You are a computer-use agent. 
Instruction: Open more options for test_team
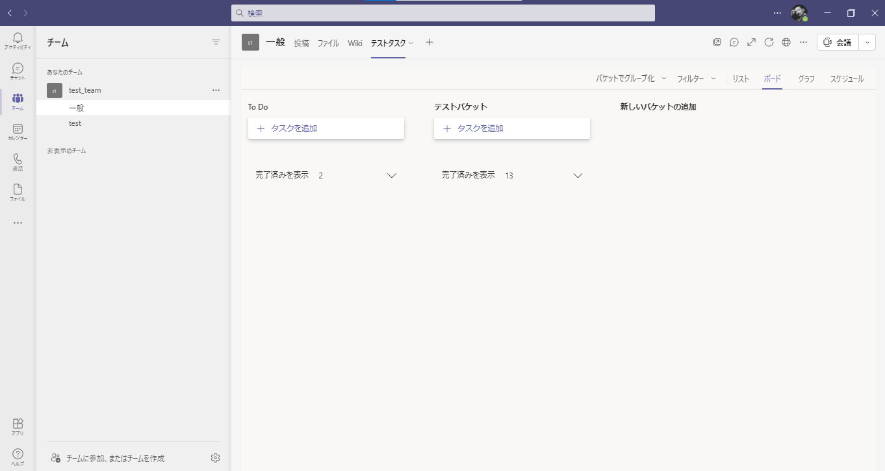(x=216, y=90)
